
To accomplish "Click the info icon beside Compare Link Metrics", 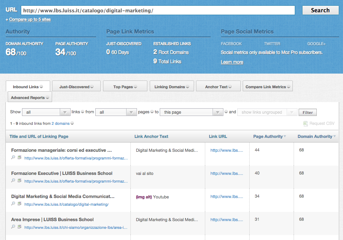I will (289, 86).
